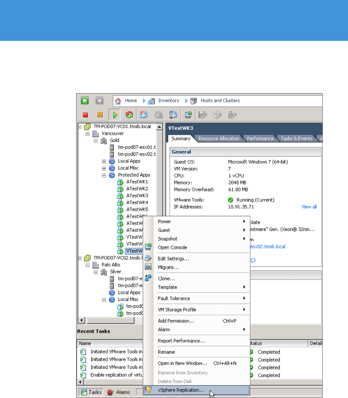Select vSphere Replication… menu entry
This screenshot has width=348, height=398.
[196, 390]
